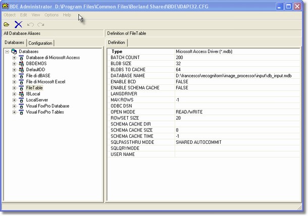Click the SCHEMA CACHE TIME value -1
The image size is (308, 216).
pos(178,136)
